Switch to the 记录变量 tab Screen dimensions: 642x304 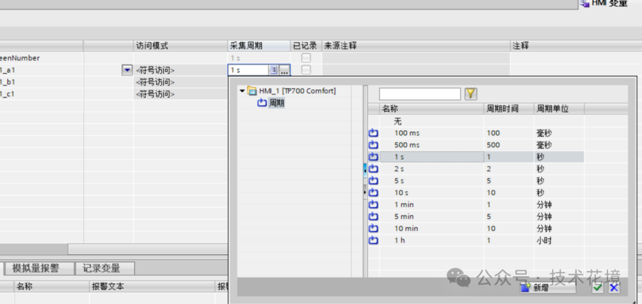pos(105,268)
